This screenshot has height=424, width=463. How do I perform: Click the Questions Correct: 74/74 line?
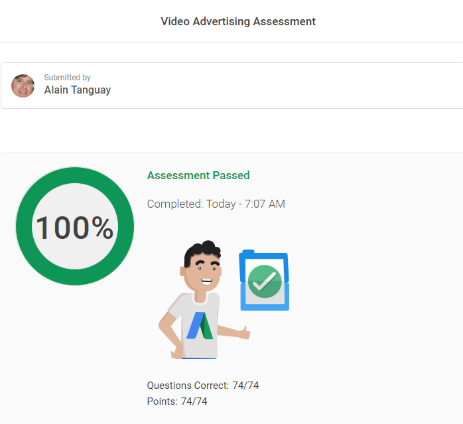[x=198, y=386]
